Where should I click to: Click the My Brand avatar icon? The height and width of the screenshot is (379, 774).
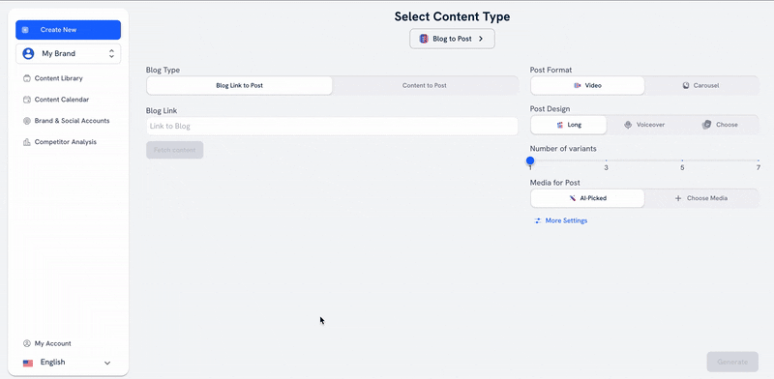click(x=29, y=53)
